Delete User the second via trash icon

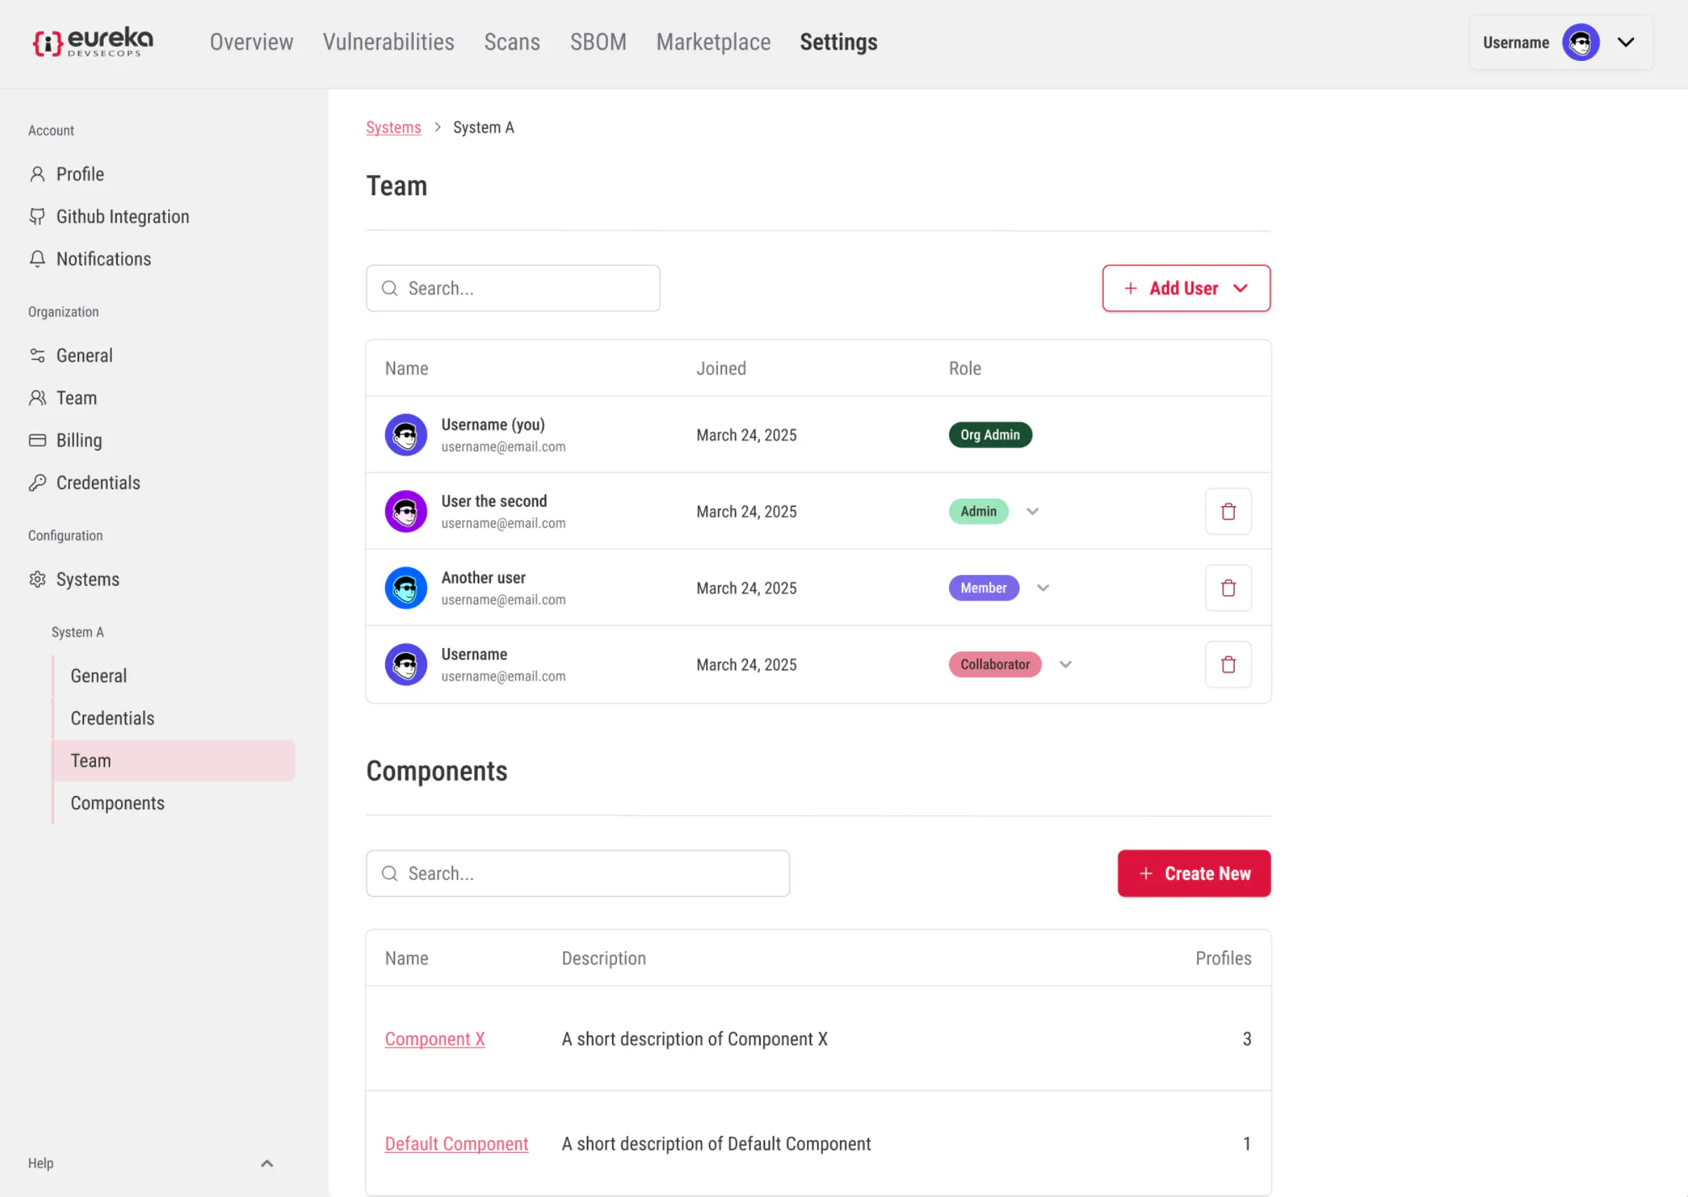pyautogui.click(x=1228, y=512)
